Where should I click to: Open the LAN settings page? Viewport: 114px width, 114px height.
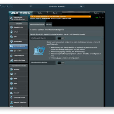pos(19,74)
